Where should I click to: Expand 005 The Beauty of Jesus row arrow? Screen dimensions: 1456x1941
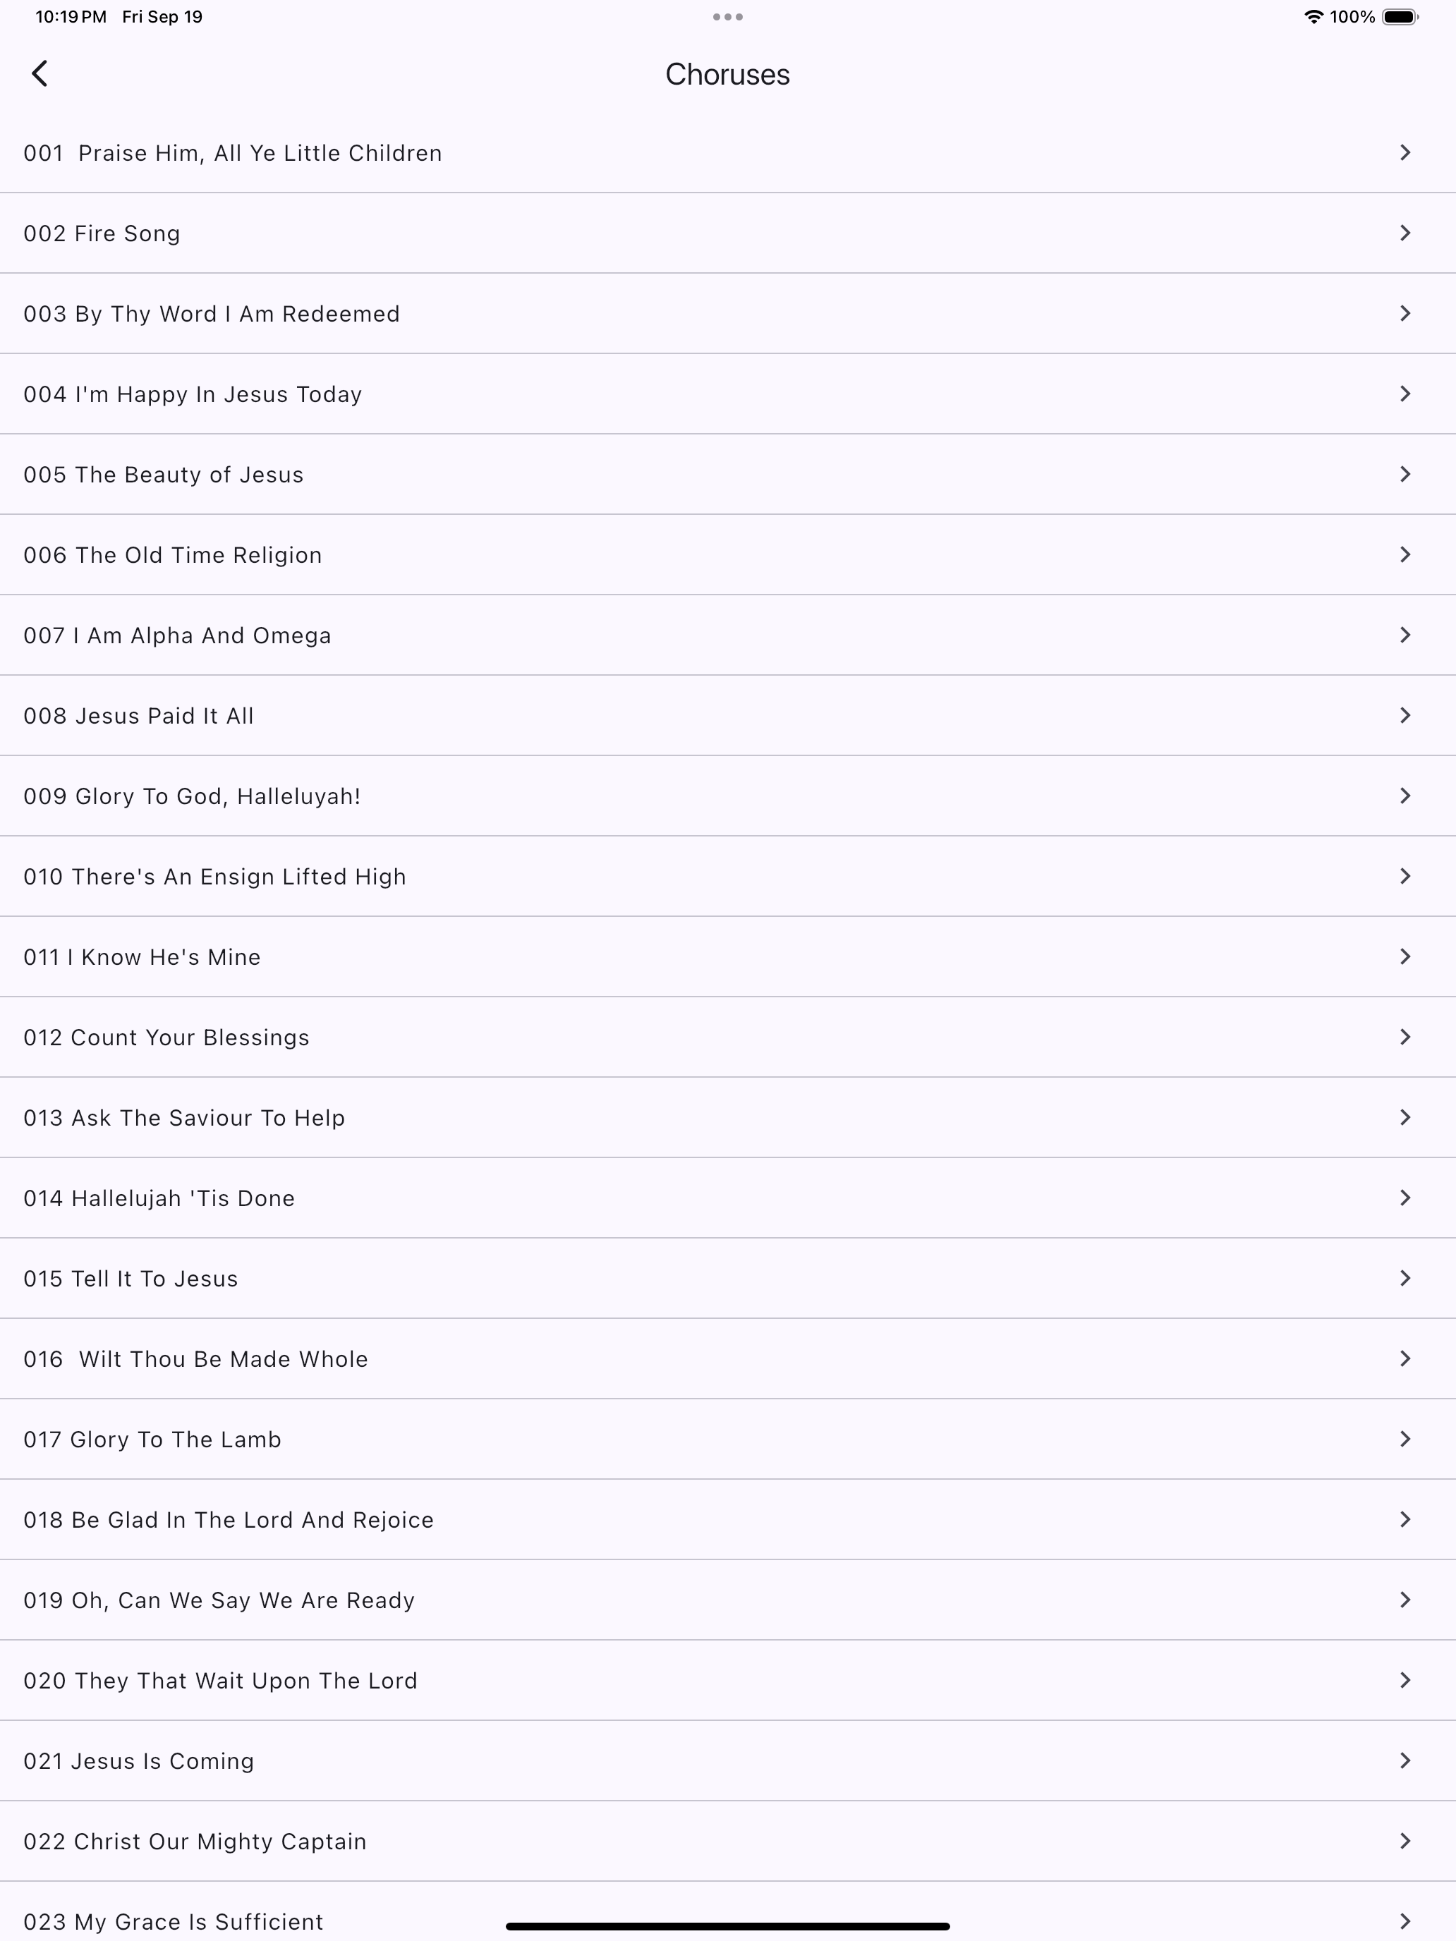[1405, 474]
